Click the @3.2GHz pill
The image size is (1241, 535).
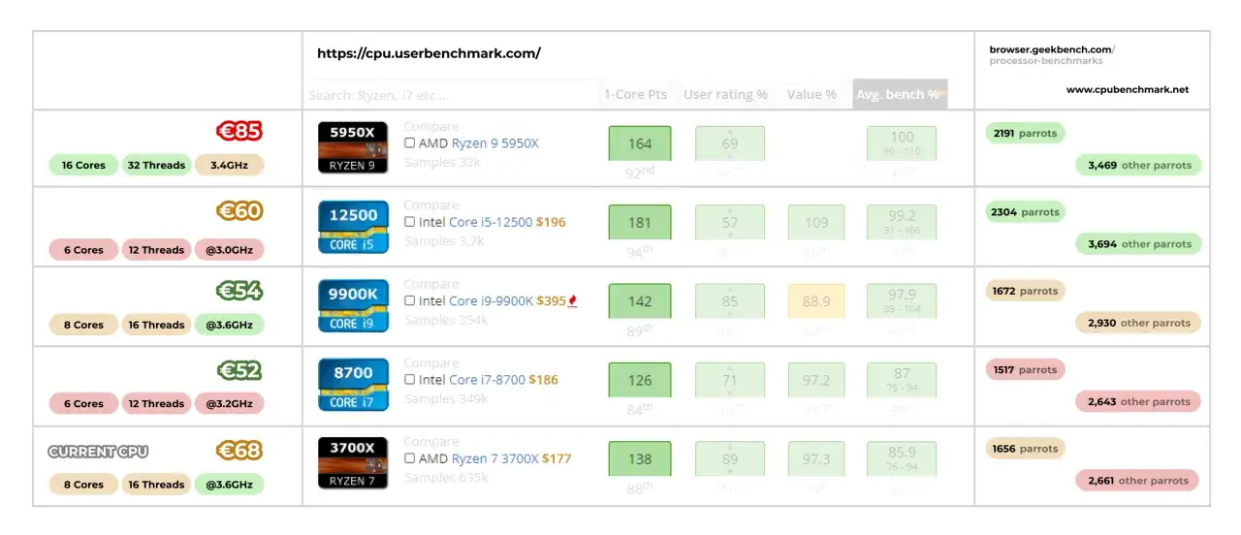click(x=230, y=403)
